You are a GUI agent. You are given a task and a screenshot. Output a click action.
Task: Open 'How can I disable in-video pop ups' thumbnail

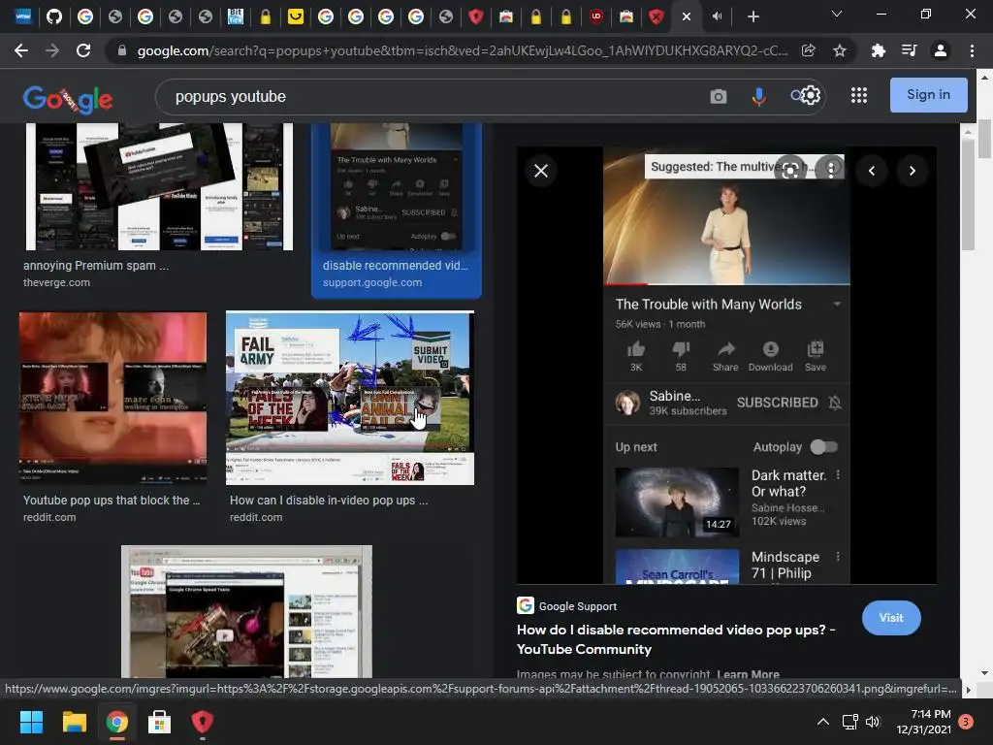point(349,398)
